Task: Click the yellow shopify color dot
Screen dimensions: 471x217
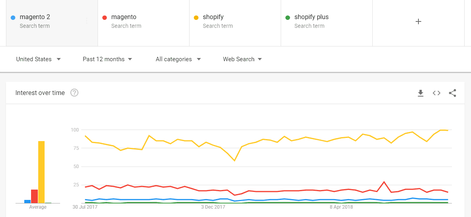Action: coord(196,17)
